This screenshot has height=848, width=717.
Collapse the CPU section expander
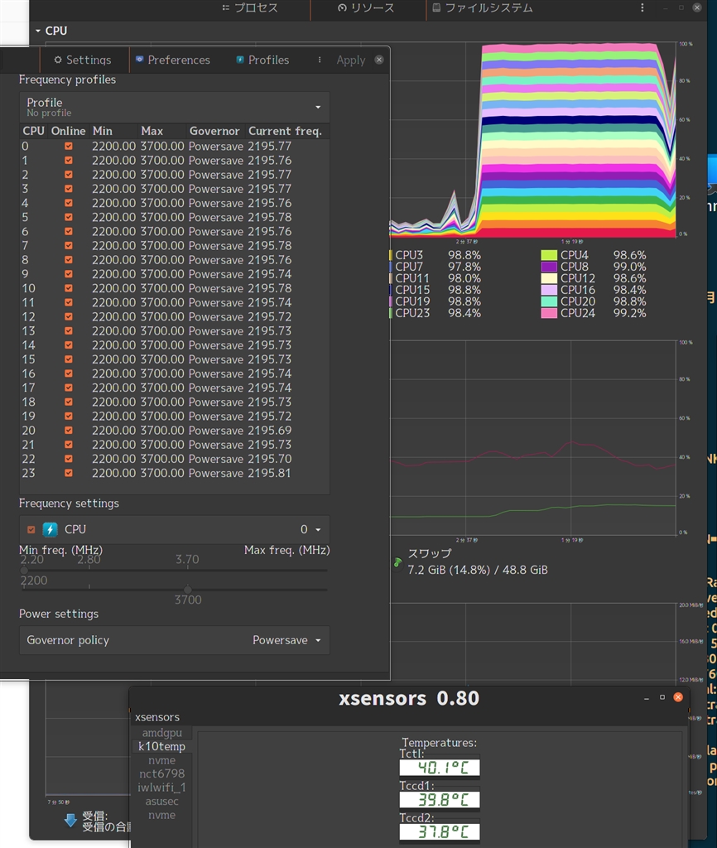coord(38,31)
